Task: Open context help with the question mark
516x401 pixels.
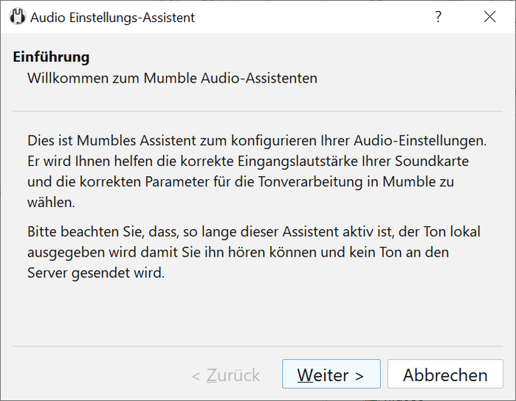Action: (438, 17)
